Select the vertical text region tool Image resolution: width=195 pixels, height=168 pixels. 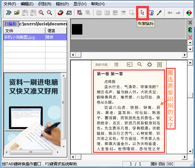pos(107,13)
